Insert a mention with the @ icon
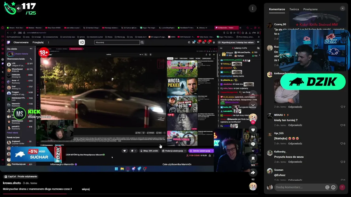Viewport: 351px width, 197px height. click(x=327, y=187)
